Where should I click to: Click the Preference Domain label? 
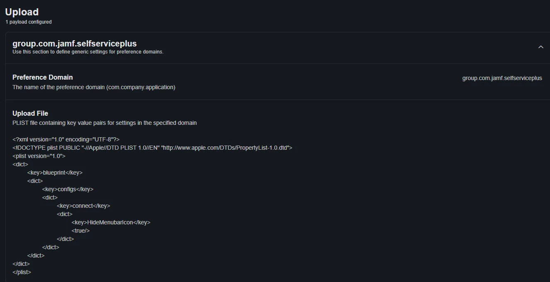43,77
